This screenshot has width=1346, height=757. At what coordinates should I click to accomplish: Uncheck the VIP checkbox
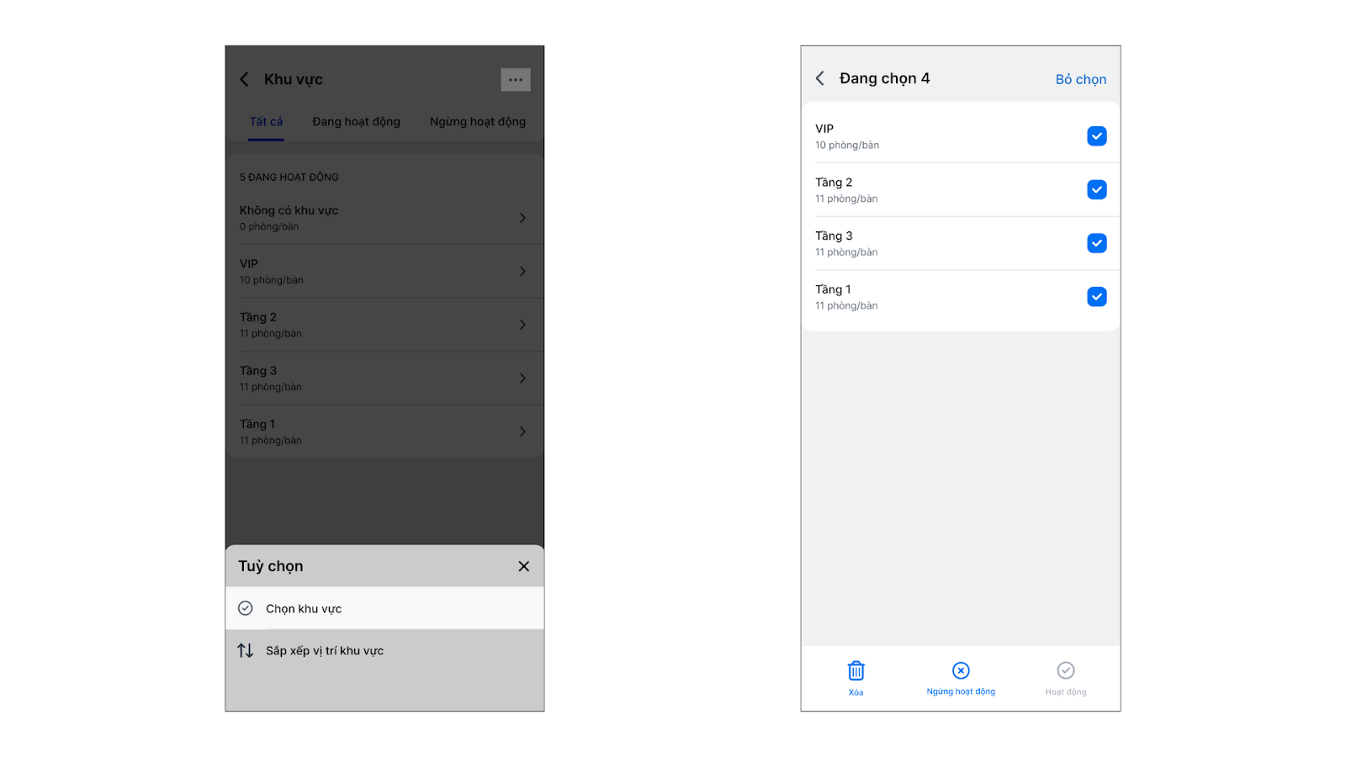click(x=1097, y=136)
